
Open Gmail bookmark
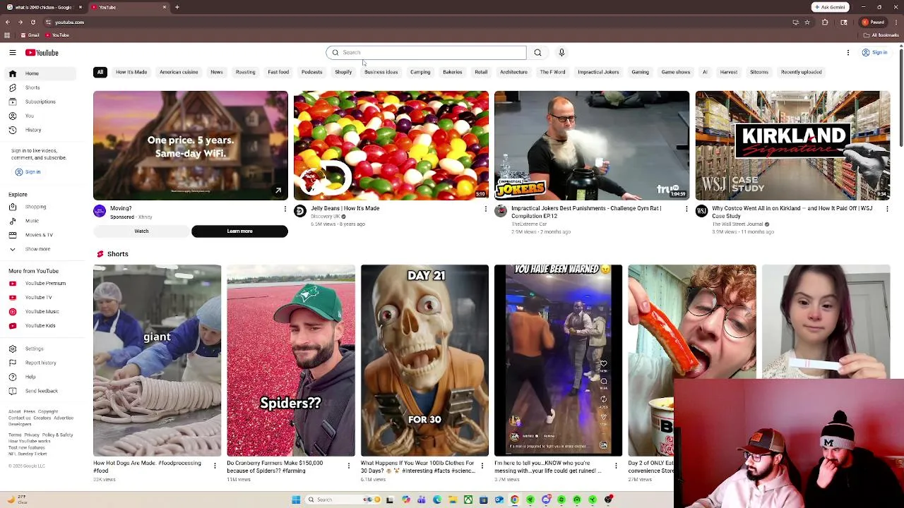click(31, 35)
